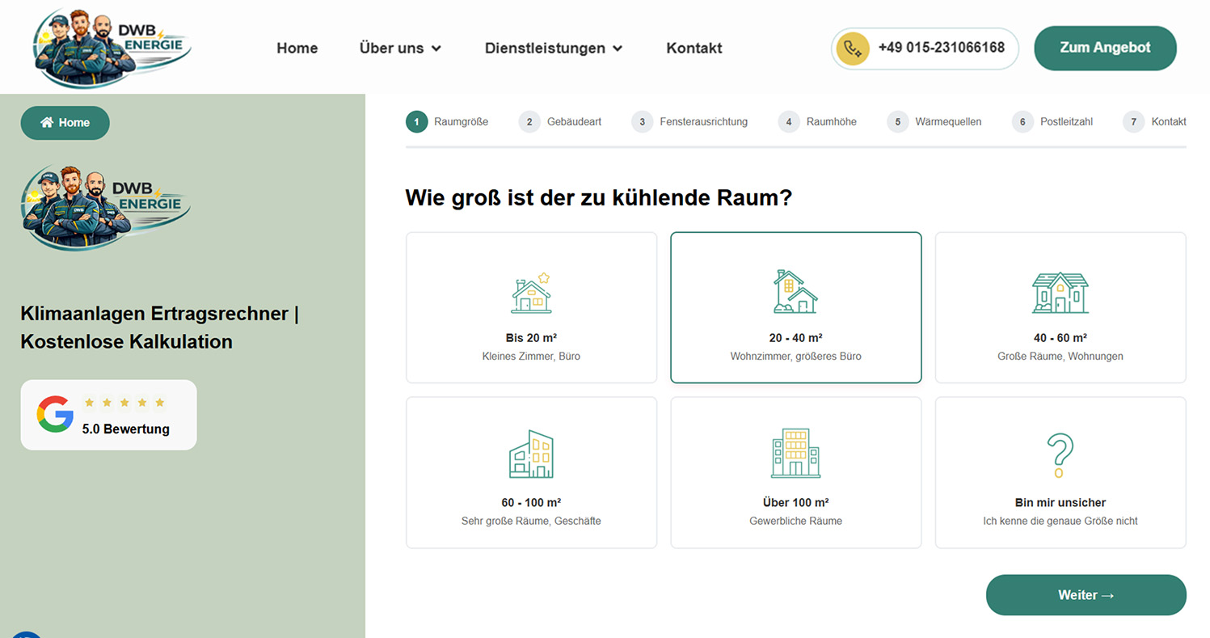Click the building icon for 60 - 100 m²
1210x638 pixels.
[531, 454]
